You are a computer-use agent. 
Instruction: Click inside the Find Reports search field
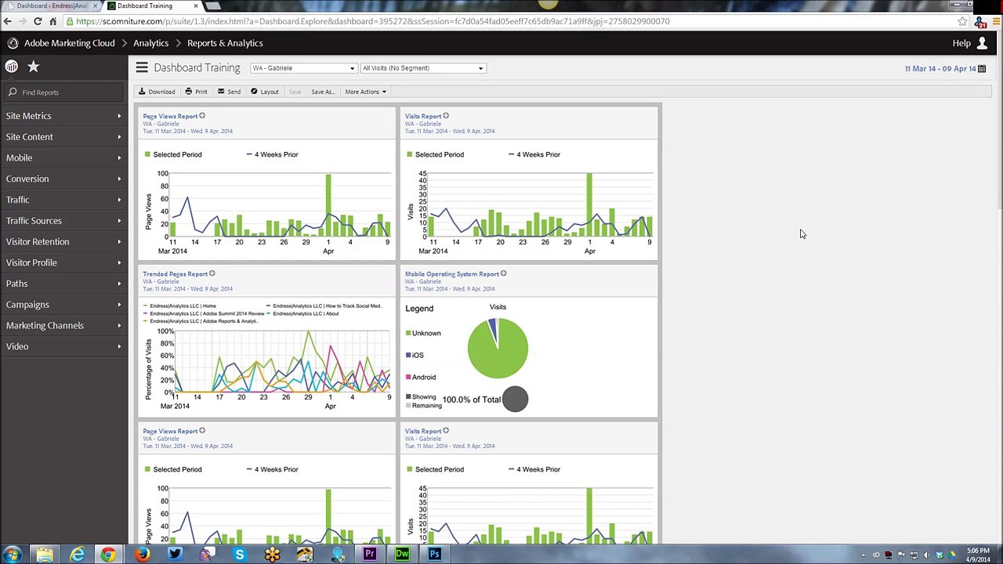[x=64, y=92]
